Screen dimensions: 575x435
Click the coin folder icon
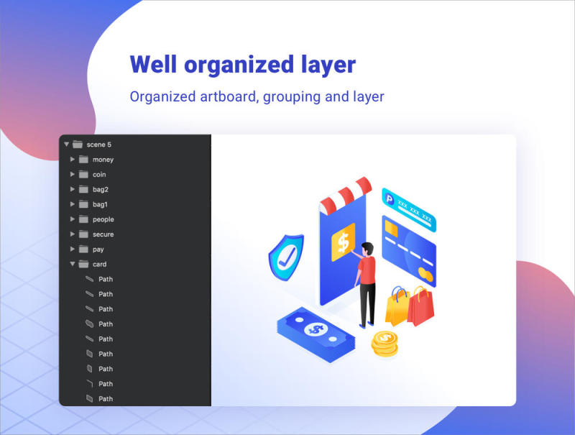(x=83, y=175)
